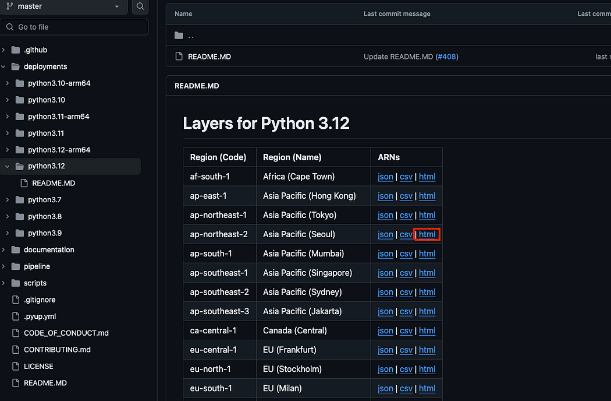Open pull request #408 link
This screenshot has height=401, width=611.
[447, 57]
